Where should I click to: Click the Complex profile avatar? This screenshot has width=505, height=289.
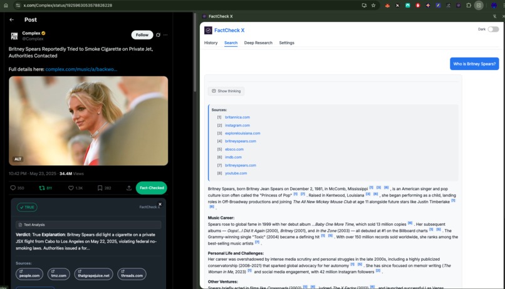click(x=14, y=36)
